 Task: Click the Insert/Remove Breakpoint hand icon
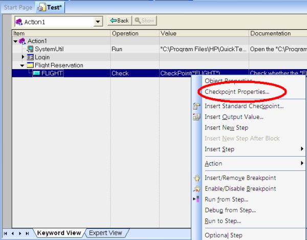pos(197,178)
